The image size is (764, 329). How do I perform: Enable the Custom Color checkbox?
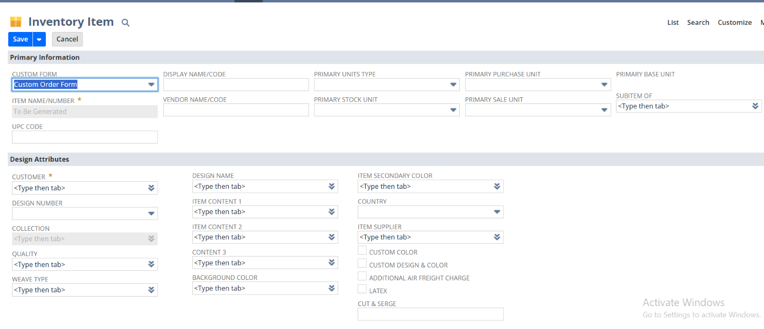pyautogui.click(x=362, y=251)
